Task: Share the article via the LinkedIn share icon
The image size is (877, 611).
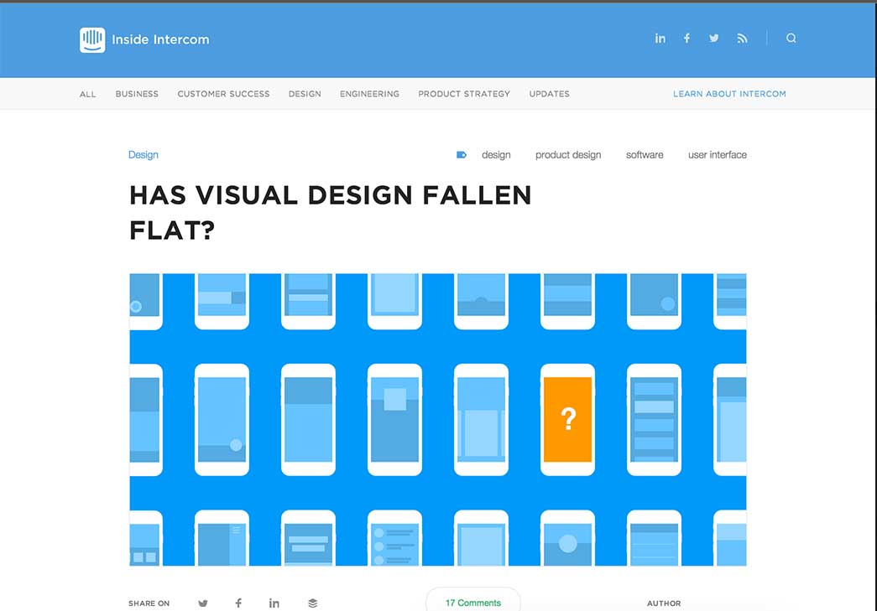Action: pyautogui.click(x=274, y=603)
